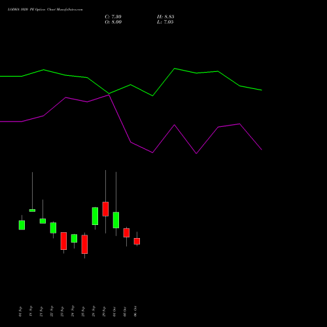The height and width of the screenshot is (327, 327).
Task: Click the "25 Sep" date axis label
Action: [x=83, y=311]
